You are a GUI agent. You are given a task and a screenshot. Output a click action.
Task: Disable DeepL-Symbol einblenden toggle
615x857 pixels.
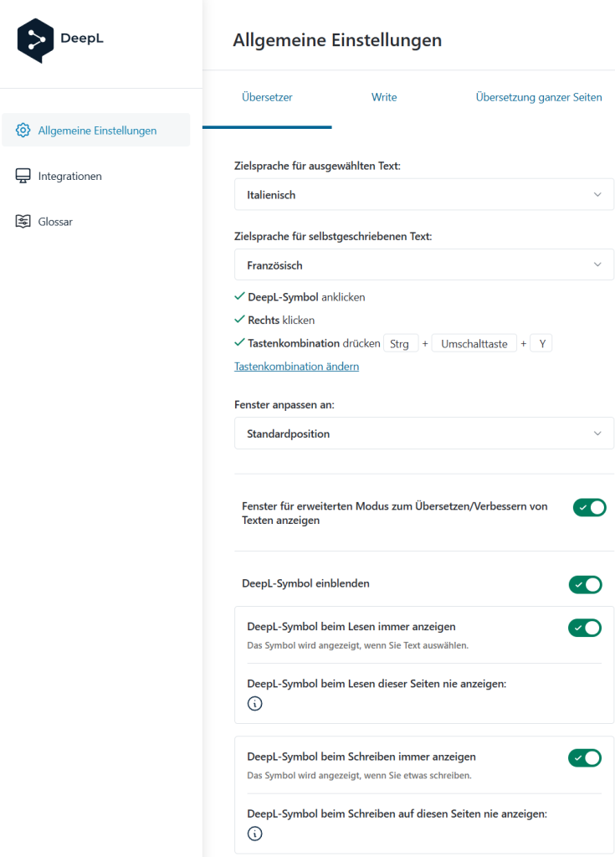(x=585, y=584)
